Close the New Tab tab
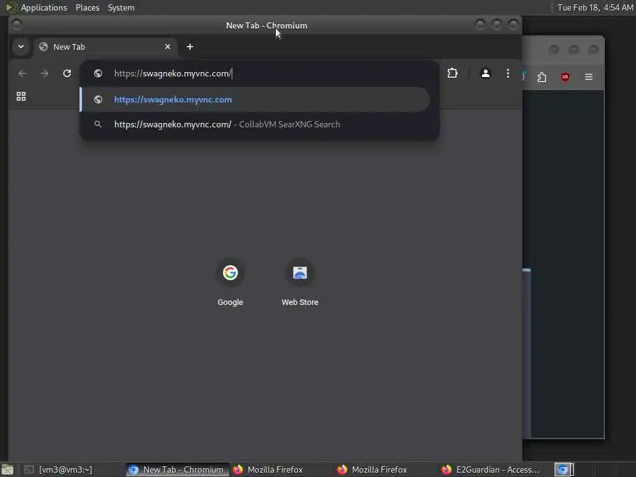 coord(168,47)
